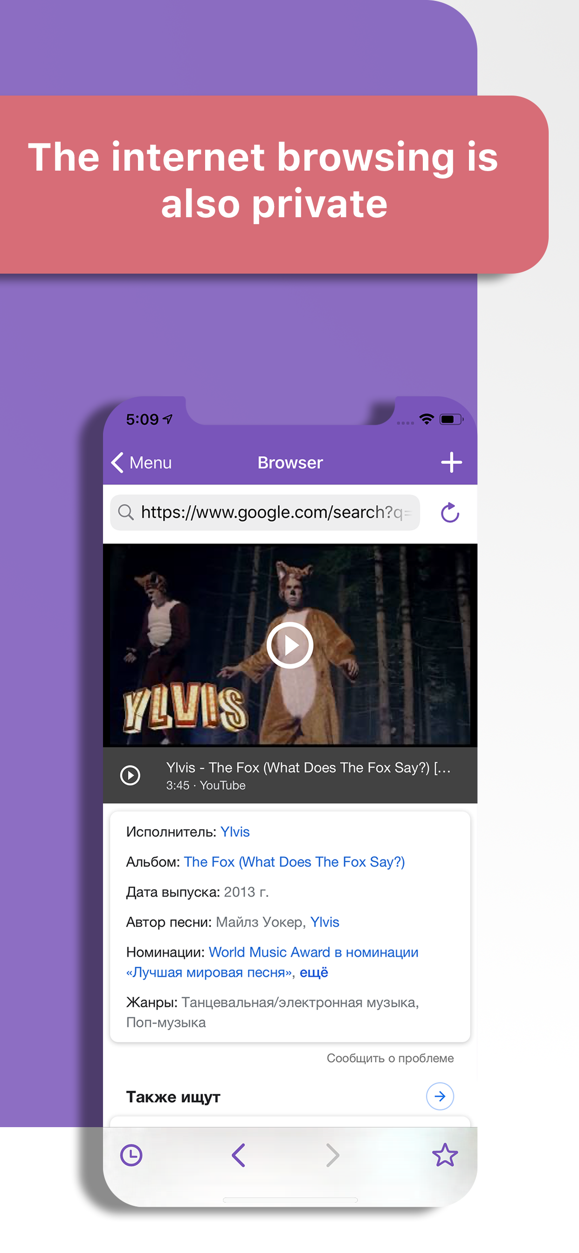Tap the 5:09 clock in status bar
Viewport: 579px width, 1253px height.
click(143, 419)
